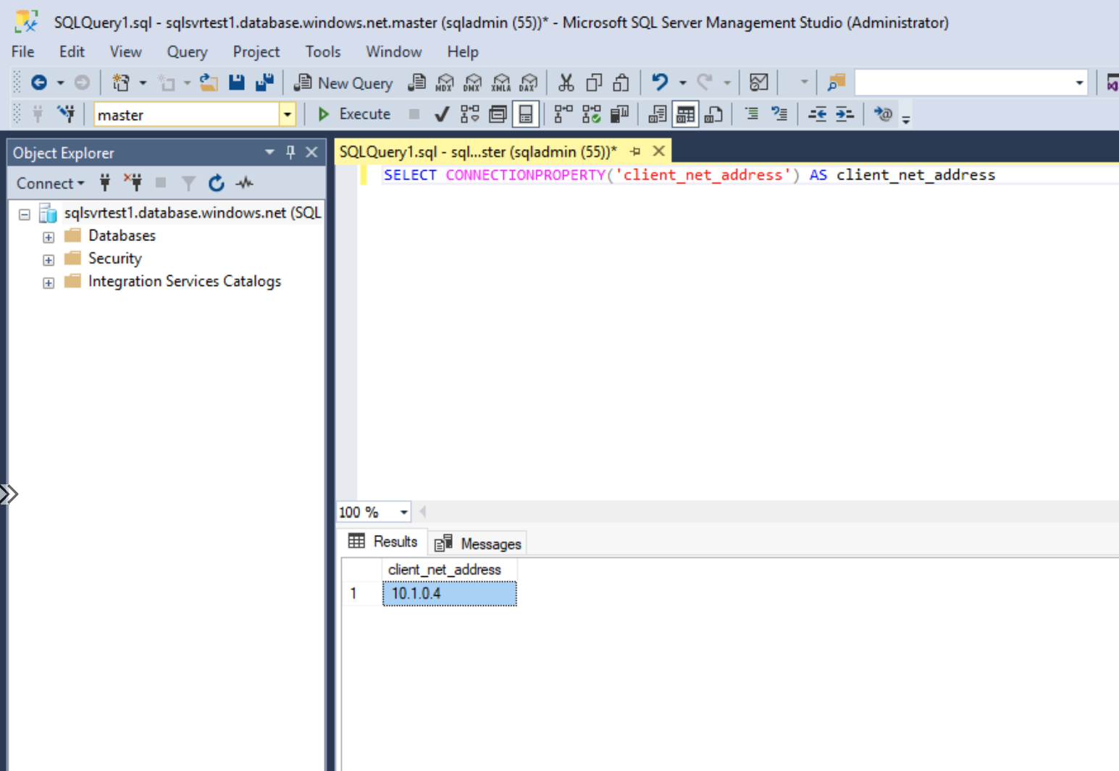Uncomment the selected lines
The width and height of the screenshot is (1119, 771).
[x=779, y=114]
